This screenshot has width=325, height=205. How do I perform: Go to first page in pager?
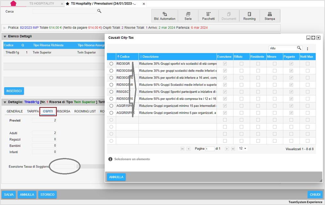pos(182,149)
